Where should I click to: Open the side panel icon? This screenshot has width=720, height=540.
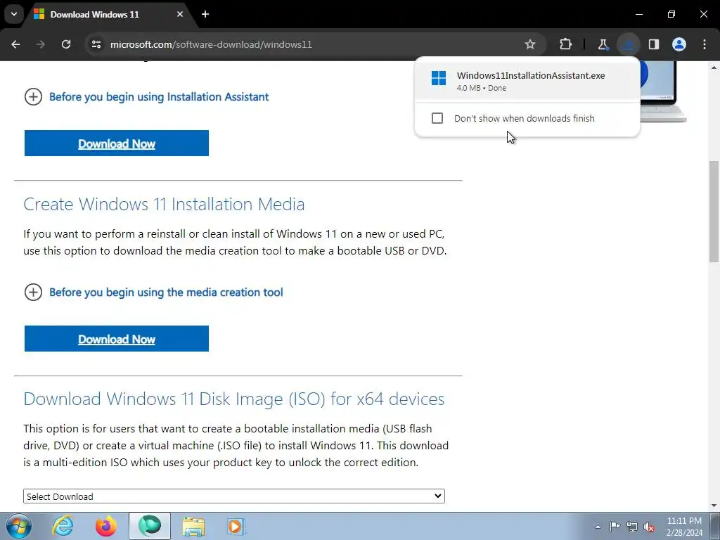654,44
